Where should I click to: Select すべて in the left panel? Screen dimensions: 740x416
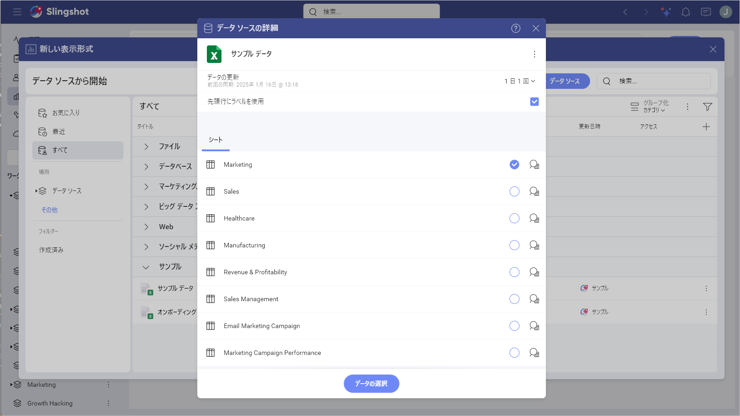coord(78,150)
